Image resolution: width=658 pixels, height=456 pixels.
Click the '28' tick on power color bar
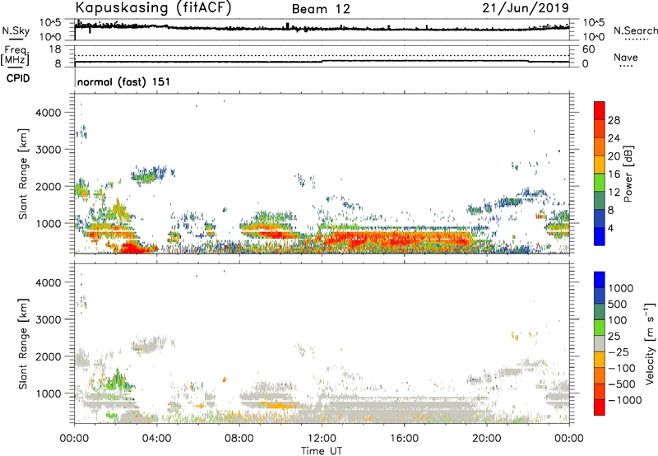click(x=614, y=120)
